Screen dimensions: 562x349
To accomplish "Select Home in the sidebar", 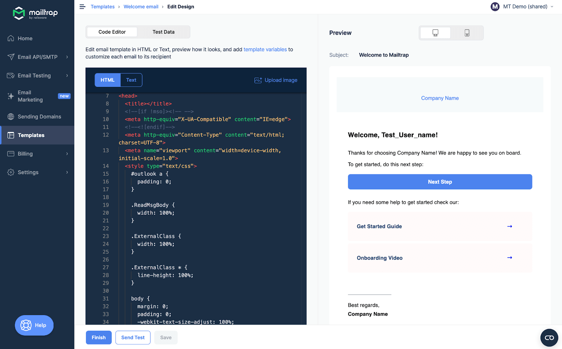I will 25,38.
